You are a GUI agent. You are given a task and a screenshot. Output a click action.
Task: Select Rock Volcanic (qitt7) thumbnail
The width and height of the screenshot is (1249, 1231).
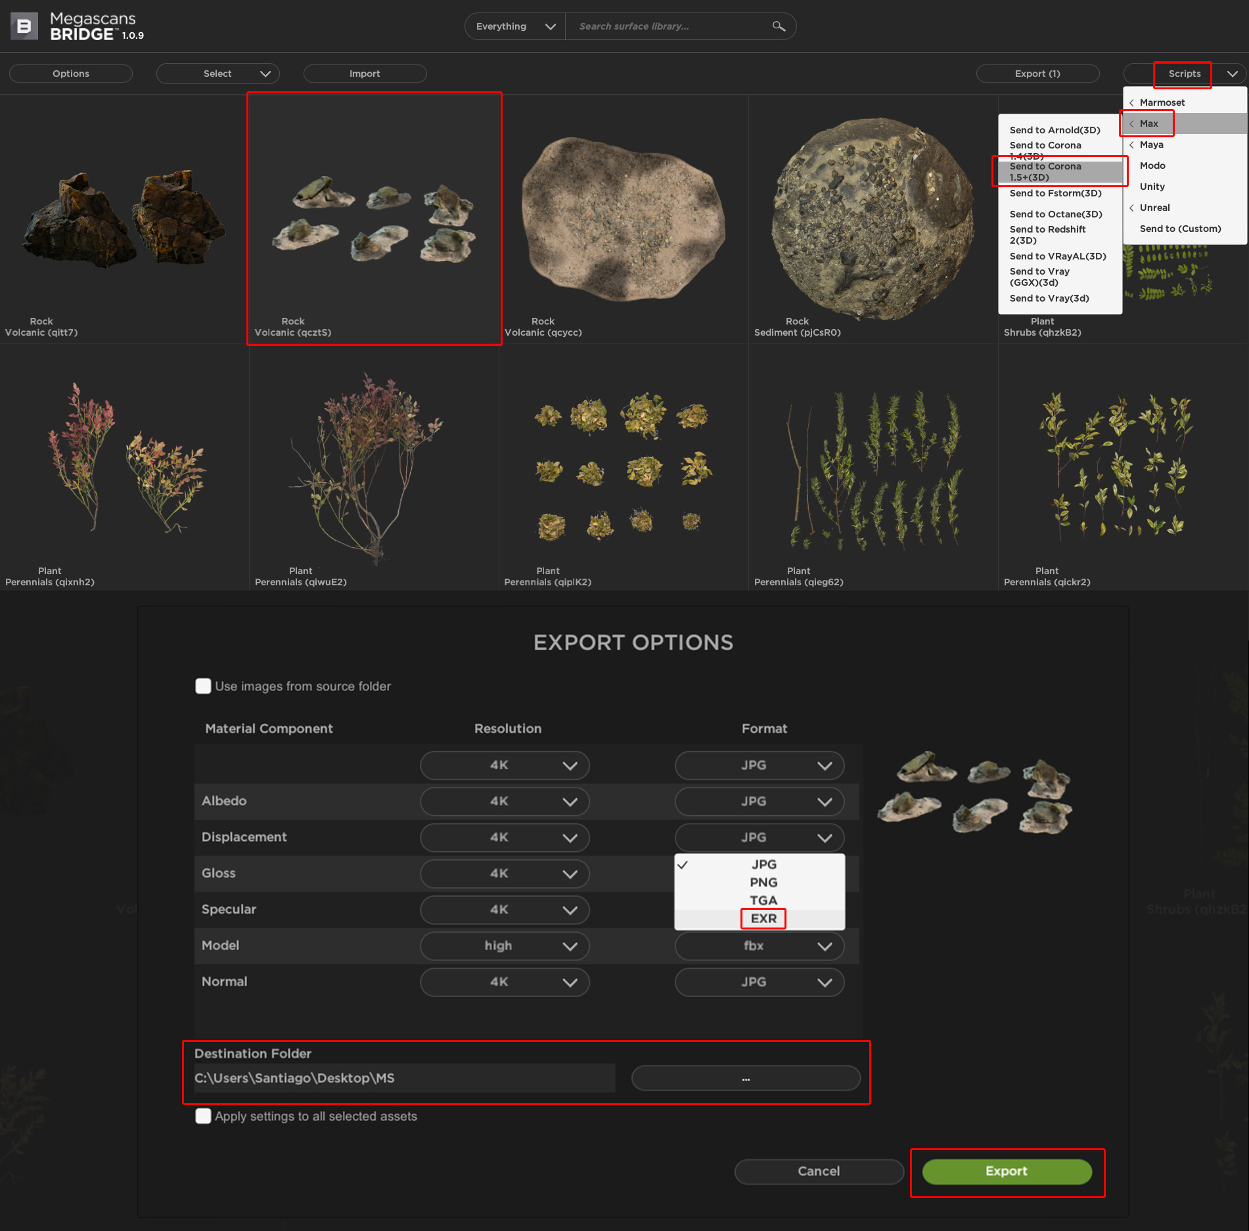pos(124,219)
